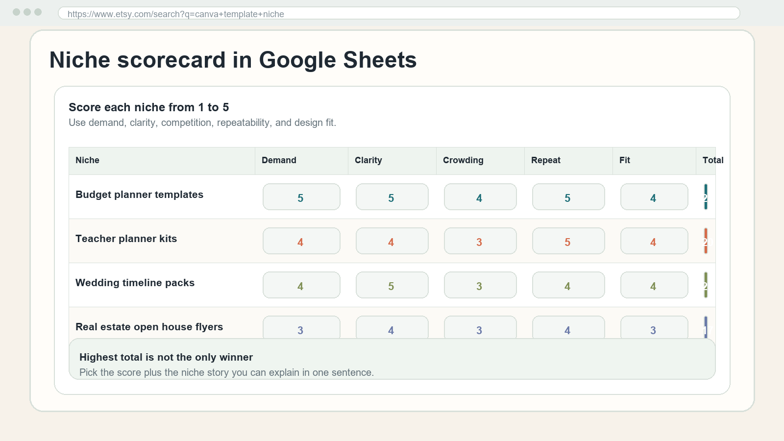Select Teacher planner kits Demand score
Viewport: 784px width, 441px height.
[x=301, y=241]
